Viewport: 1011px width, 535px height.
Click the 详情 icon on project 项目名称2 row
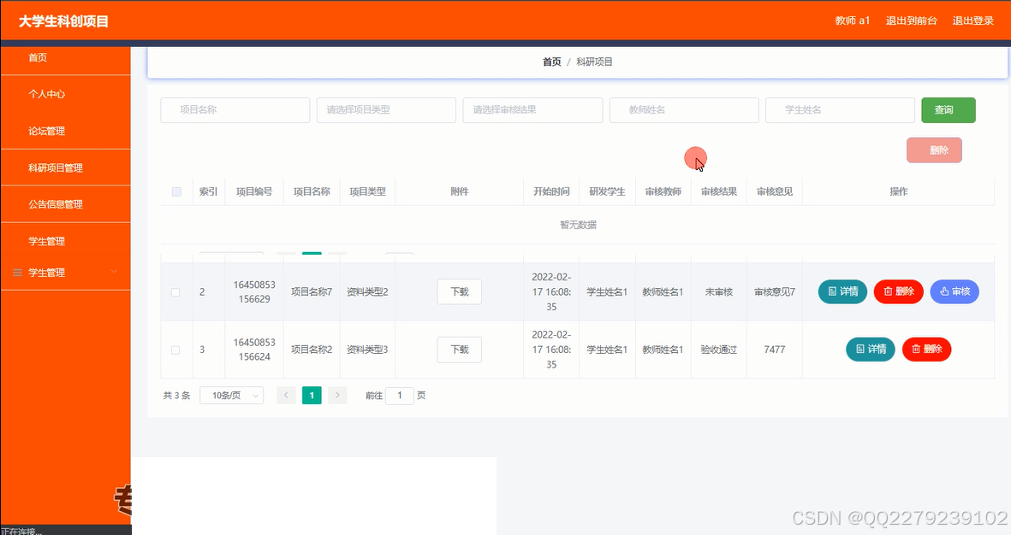tap(860, 349)
